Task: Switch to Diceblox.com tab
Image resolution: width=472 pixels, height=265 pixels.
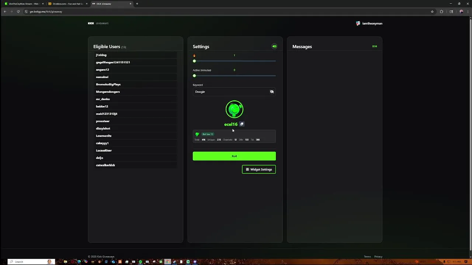Action: pyautogui.click(x=67, y=4)
